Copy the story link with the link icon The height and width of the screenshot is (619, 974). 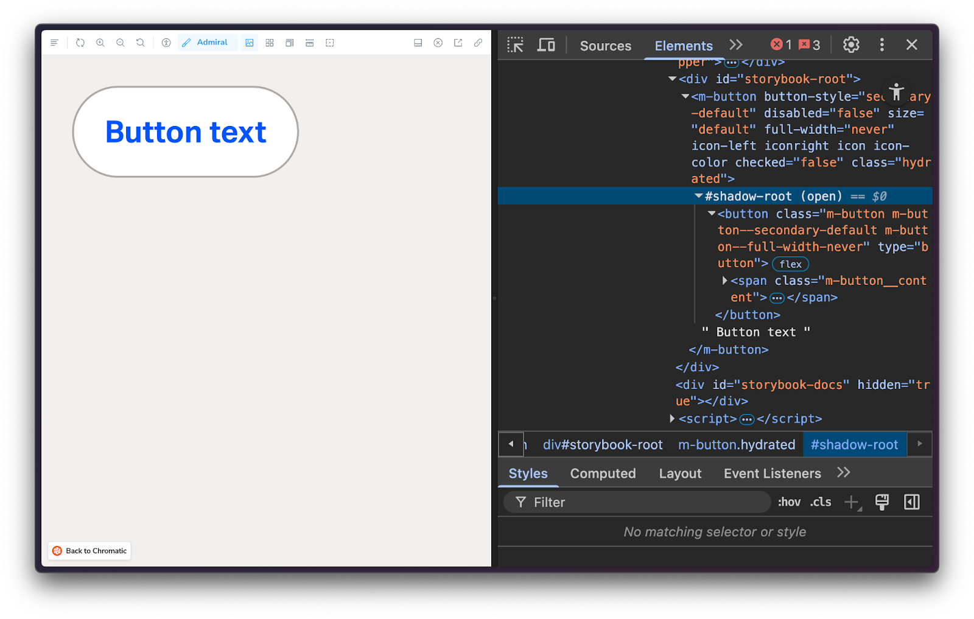(477, 43)
